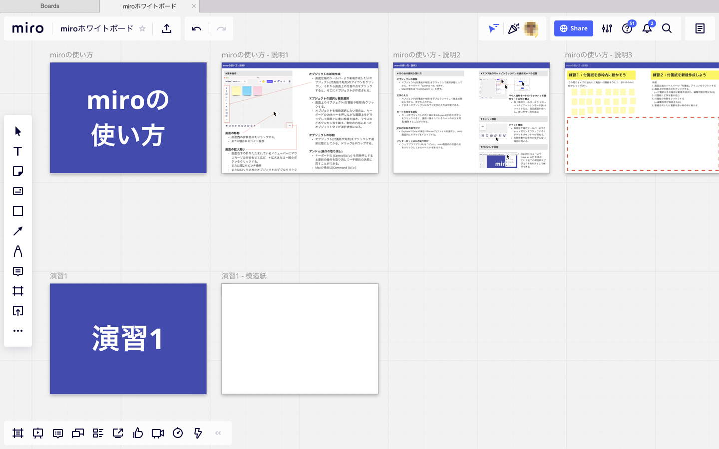The width and height of the screenshot is (719, 449).
Task: Open the user avatar profile
Action: pos(531,29)
